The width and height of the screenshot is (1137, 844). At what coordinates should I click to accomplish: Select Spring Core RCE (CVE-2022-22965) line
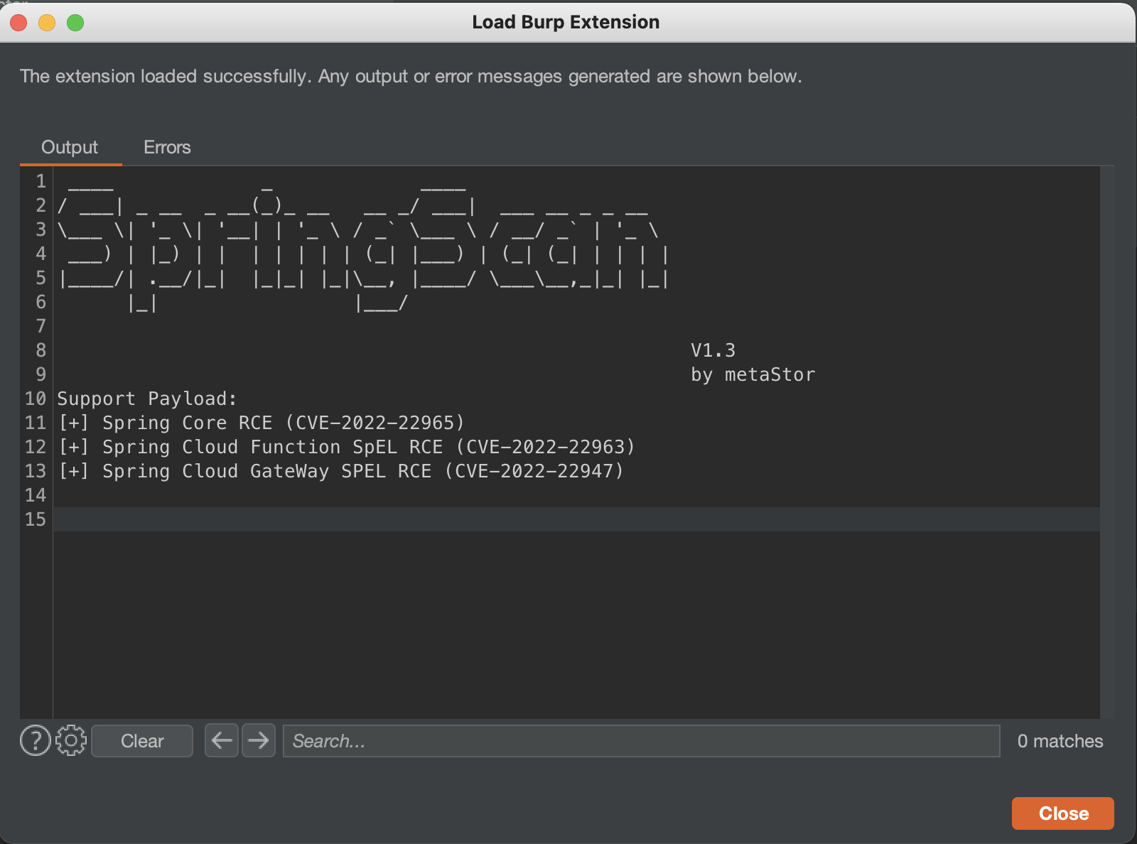262,423
